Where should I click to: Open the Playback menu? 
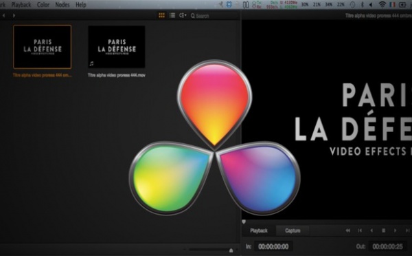21,5
